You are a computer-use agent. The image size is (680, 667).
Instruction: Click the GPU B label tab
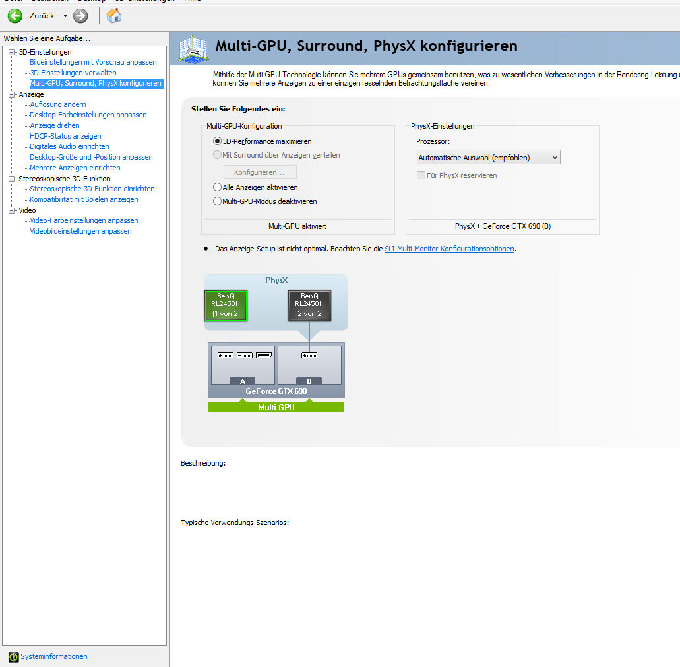coord(309,381)
